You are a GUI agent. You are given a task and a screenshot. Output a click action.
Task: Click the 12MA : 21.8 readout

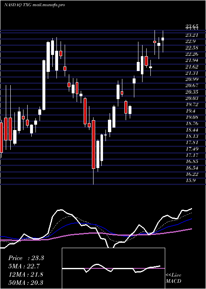(26, 274)
